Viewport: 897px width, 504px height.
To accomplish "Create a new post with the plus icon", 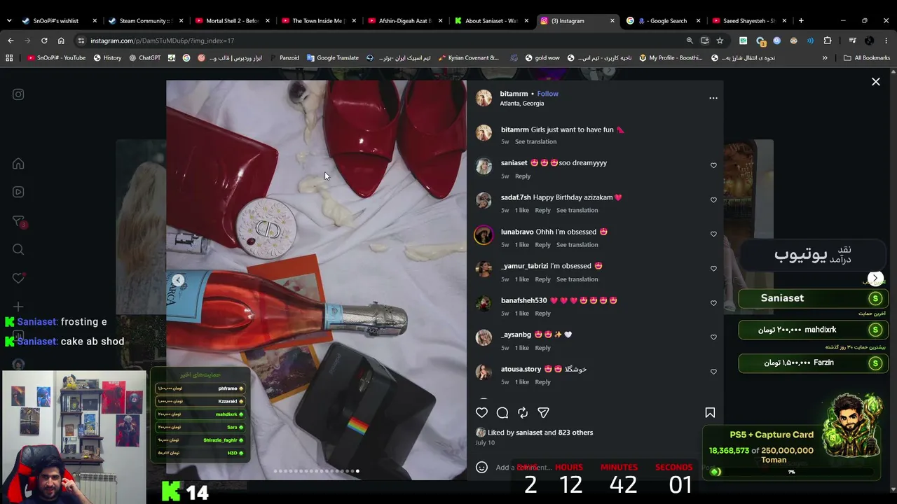I will pos(18,307).
